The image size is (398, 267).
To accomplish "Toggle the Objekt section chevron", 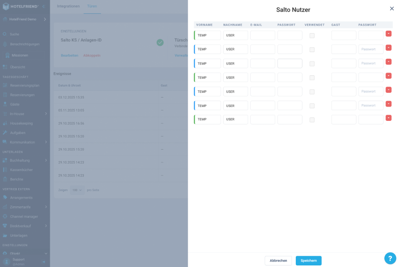I will [46, 253].
